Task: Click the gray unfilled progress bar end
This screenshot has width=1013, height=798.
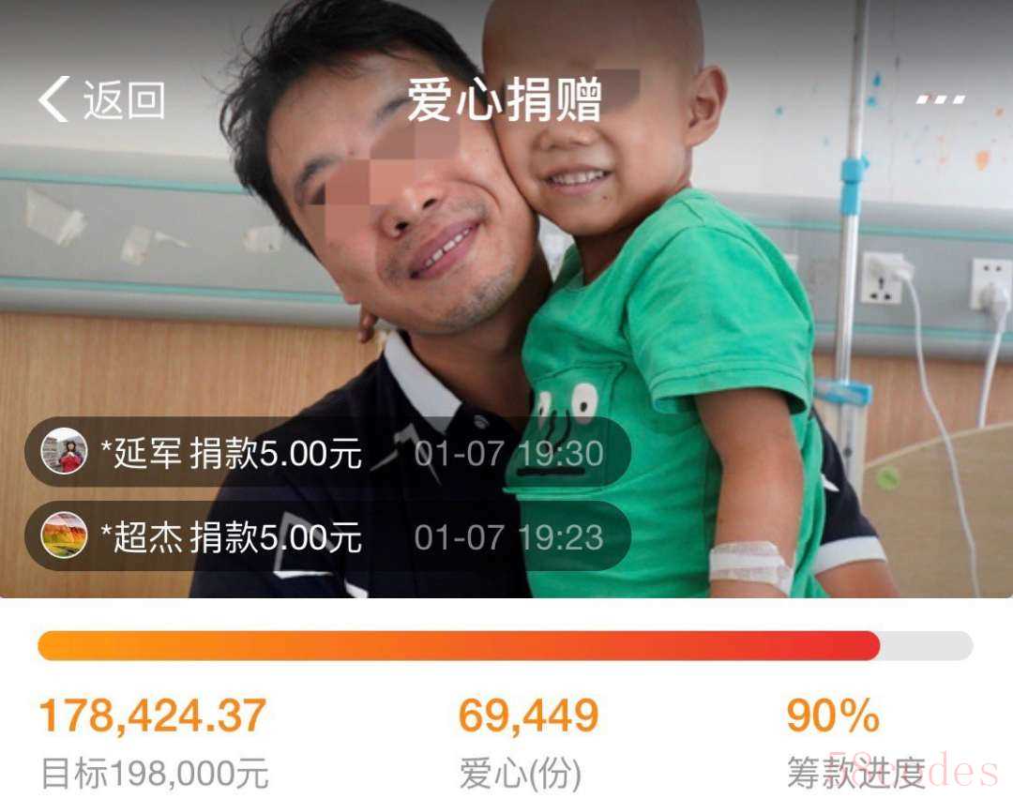Action: 927,646
